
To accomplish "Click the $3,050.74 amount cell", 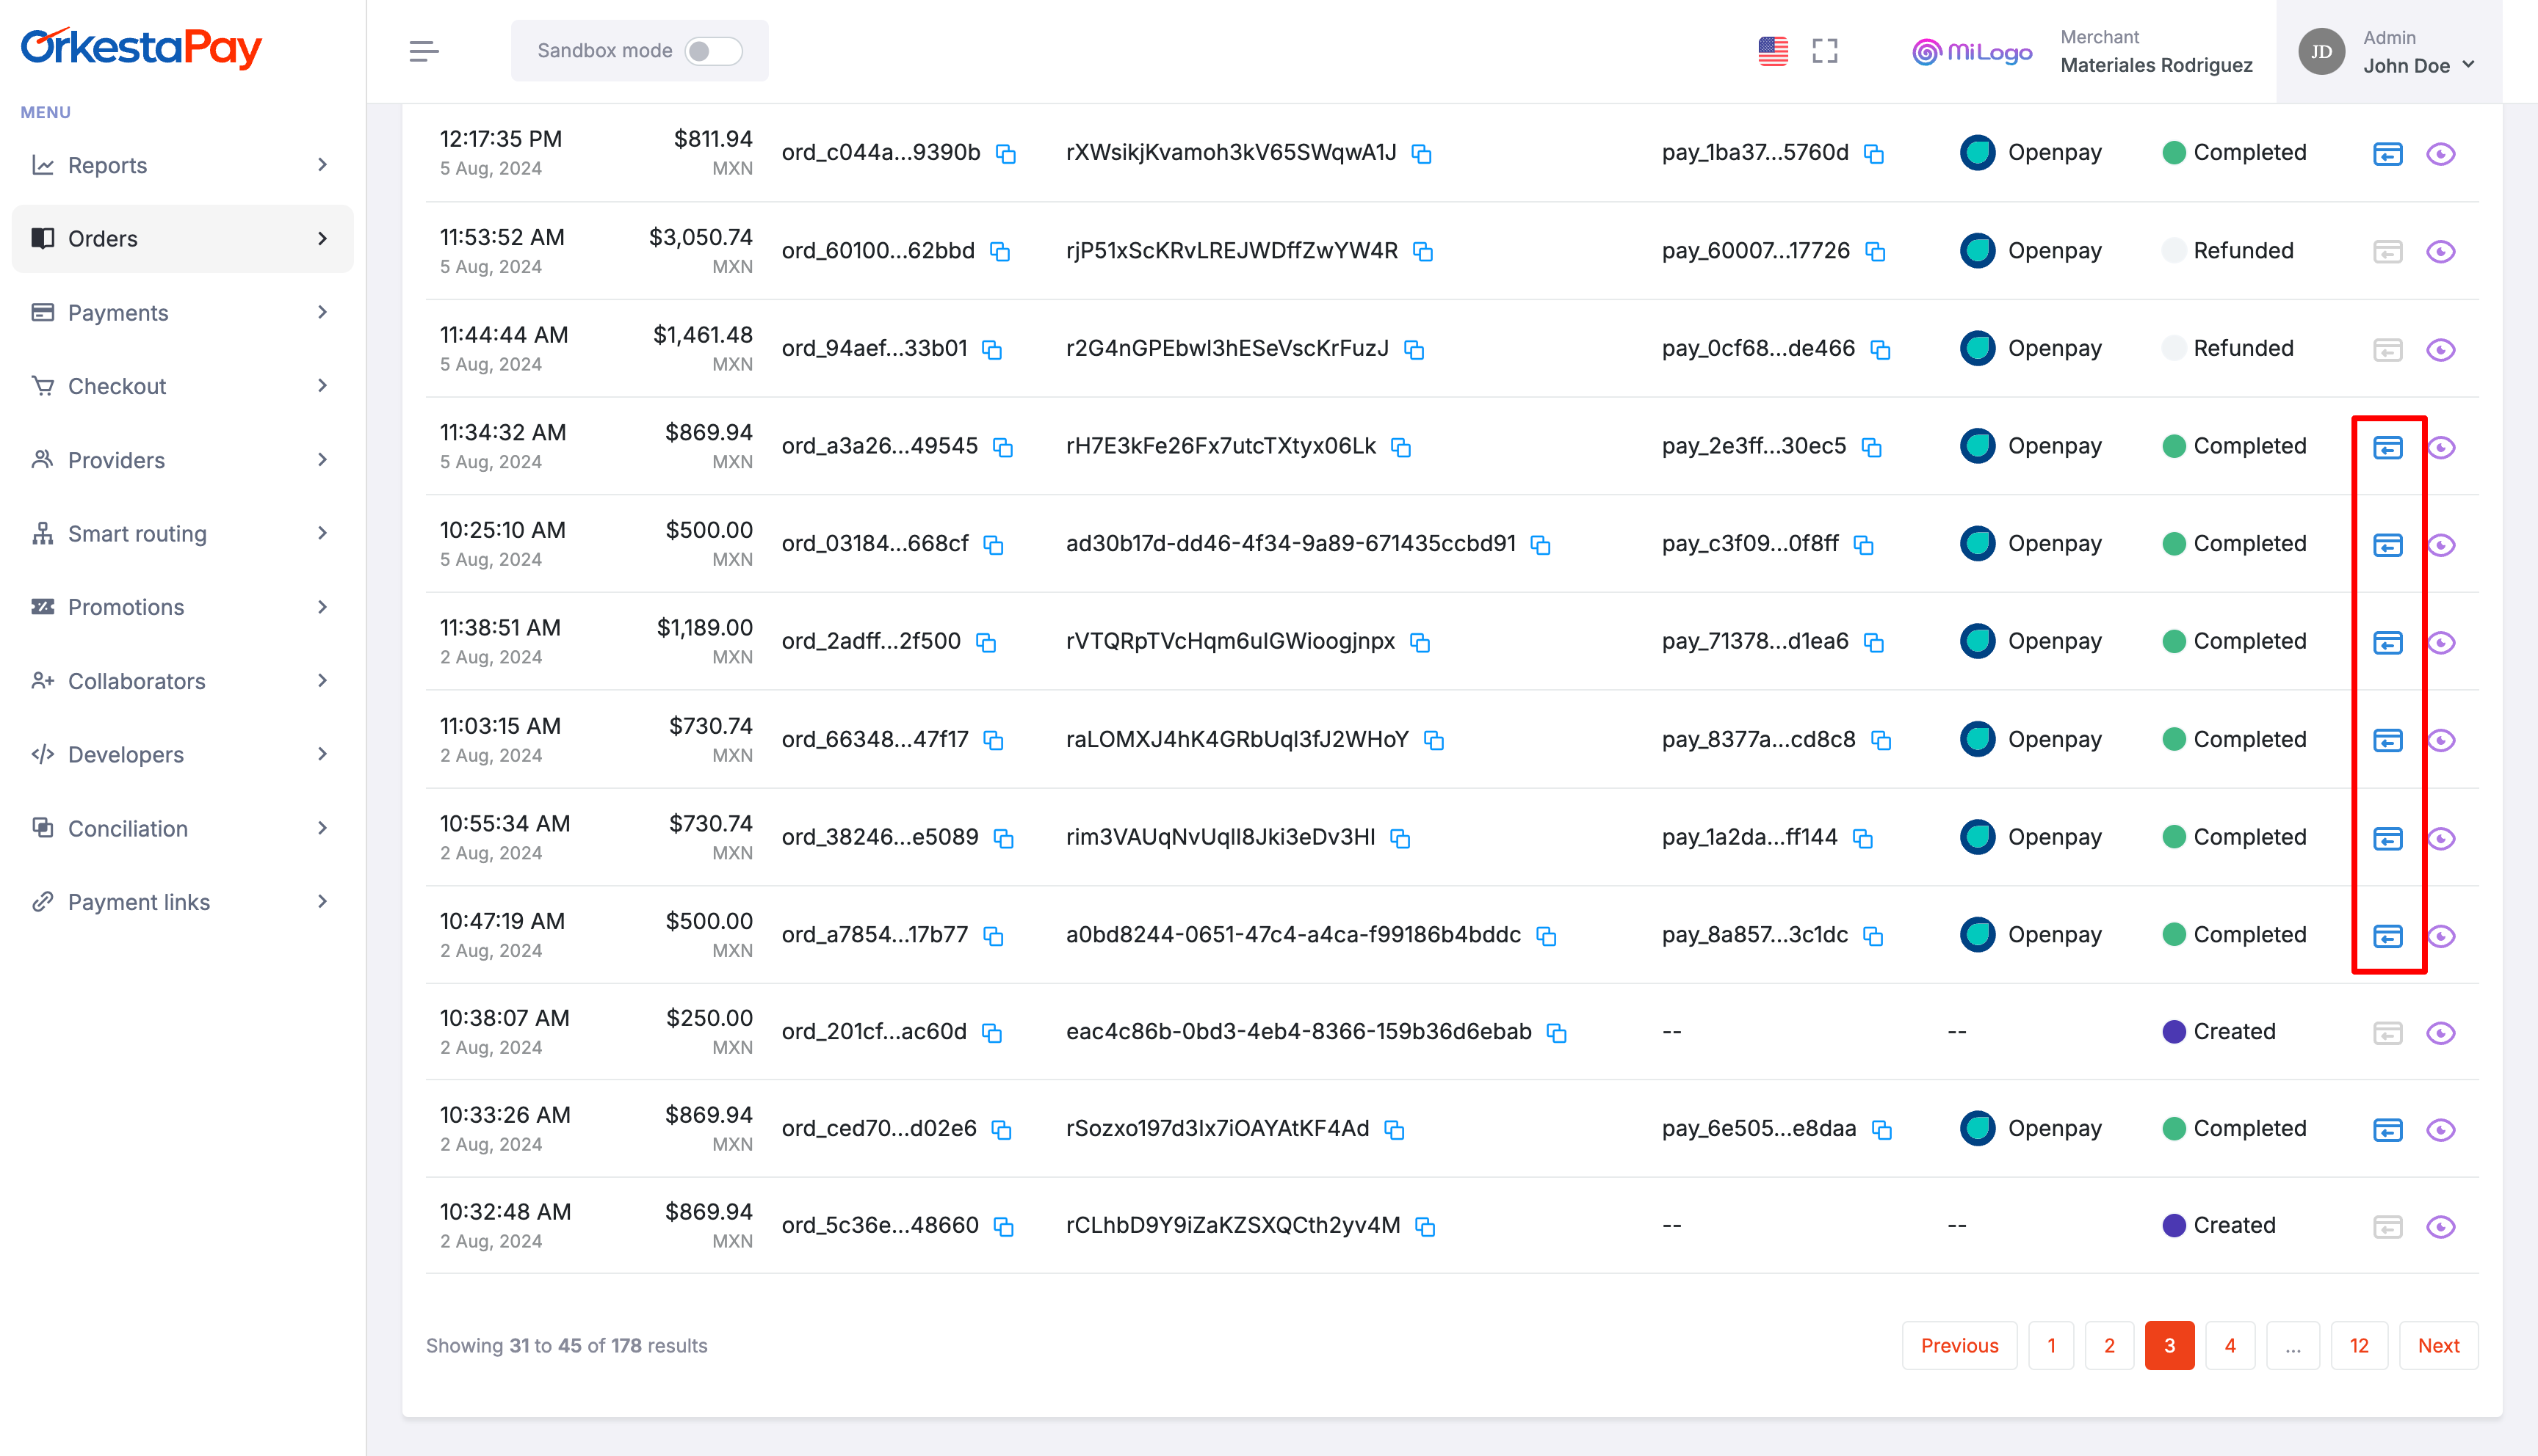I will (701, 250).
